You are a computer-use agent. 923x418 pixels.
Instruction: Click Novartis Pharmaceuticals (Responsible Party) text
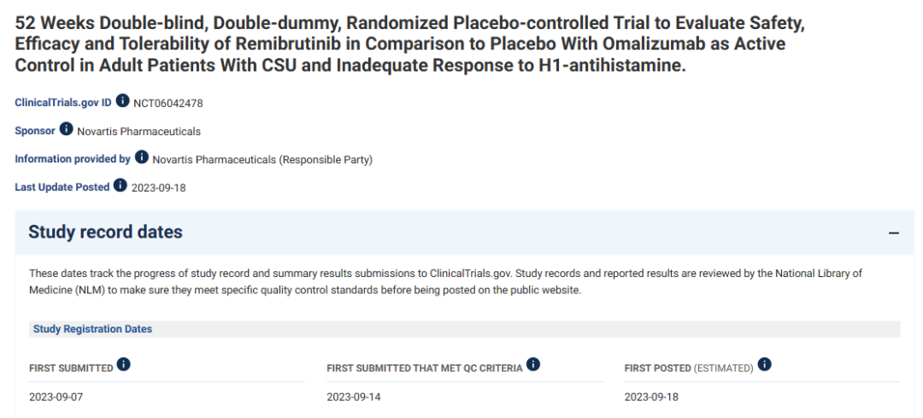click(263, 160)
